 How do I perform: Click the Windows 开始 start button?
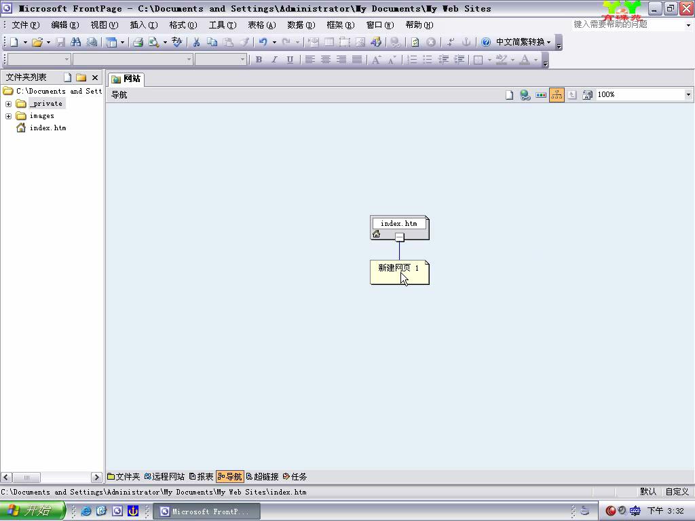(33, 511)
